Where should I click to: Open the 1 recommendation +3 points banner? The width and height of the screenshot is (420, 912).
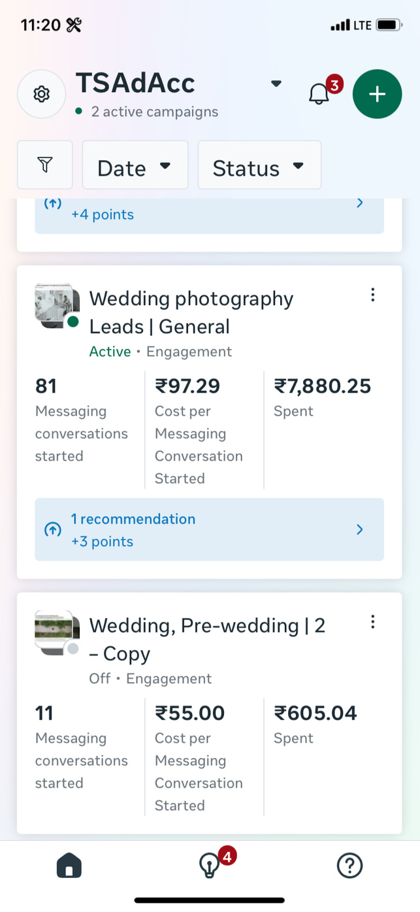point(209,530)
